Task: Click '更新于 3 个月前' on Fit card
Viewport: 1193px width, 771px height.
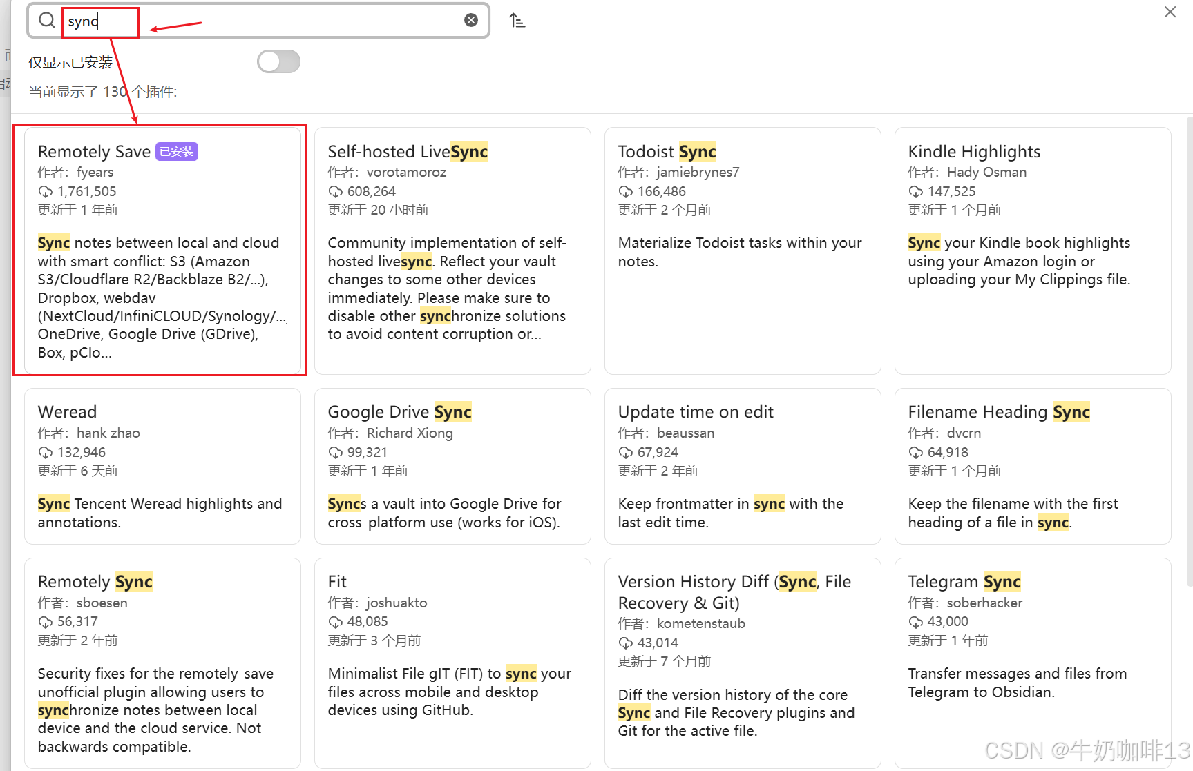Action: point(374,641)
